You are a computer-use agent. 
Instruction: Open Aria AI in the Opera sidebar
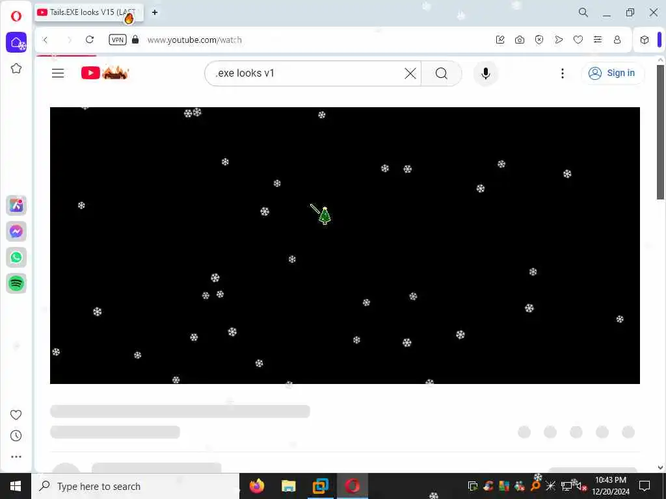[16, 205]
